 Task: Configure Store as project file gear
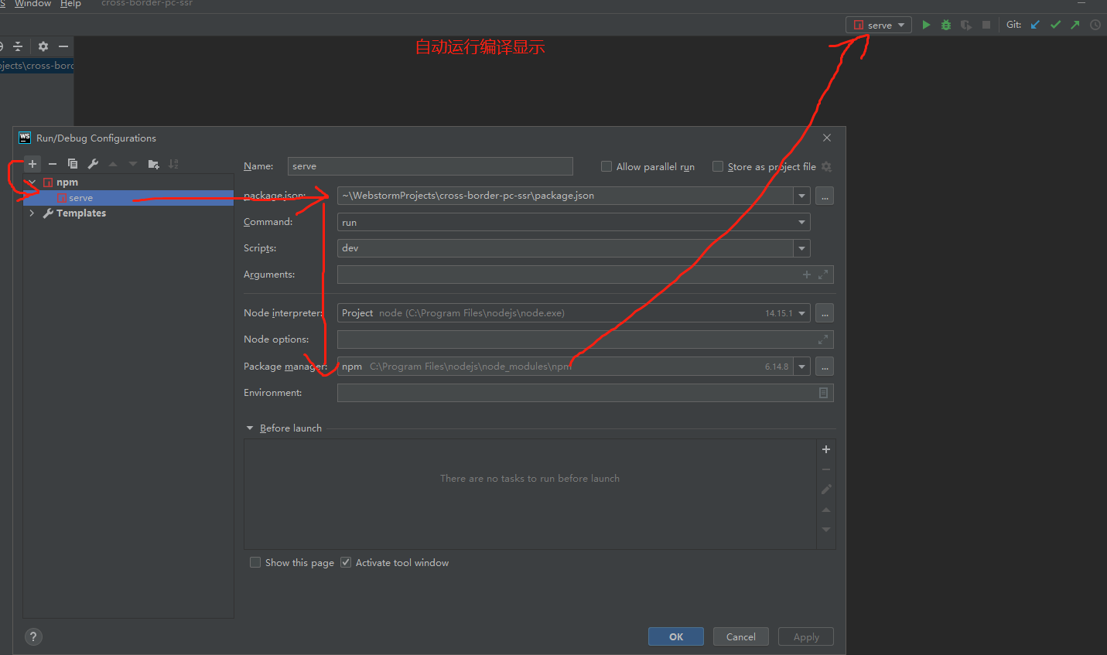point(826,167)
